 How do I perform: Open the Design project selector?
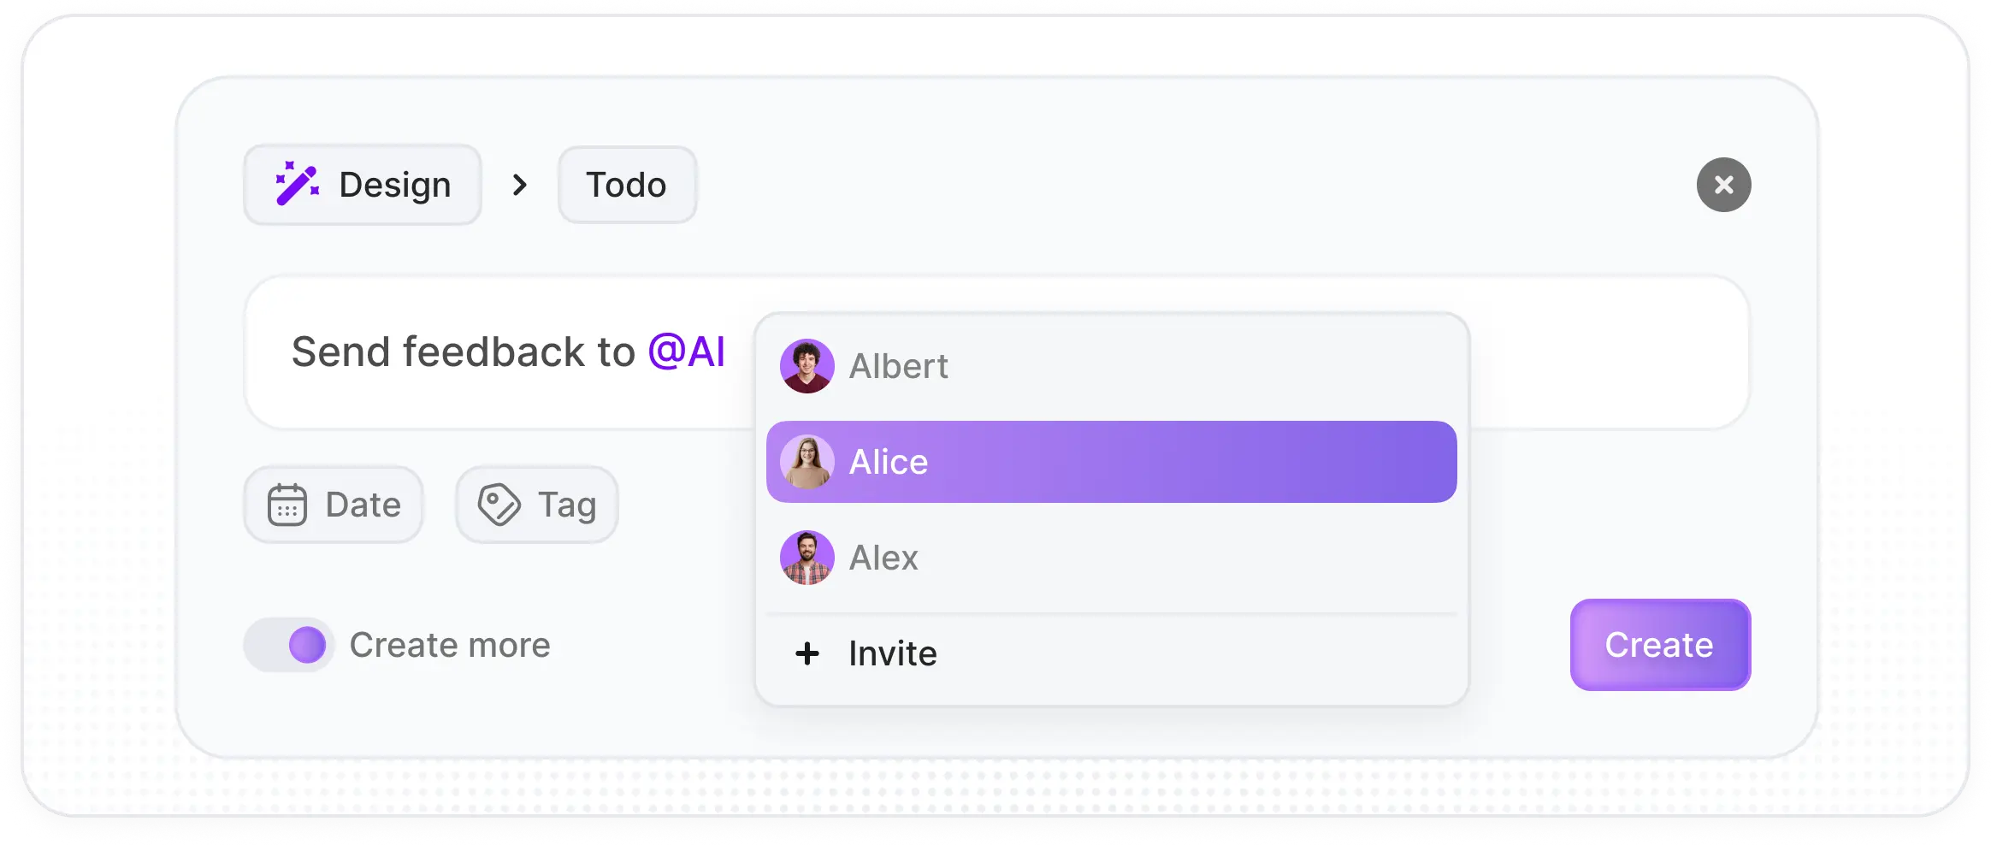tap(363, 185)
